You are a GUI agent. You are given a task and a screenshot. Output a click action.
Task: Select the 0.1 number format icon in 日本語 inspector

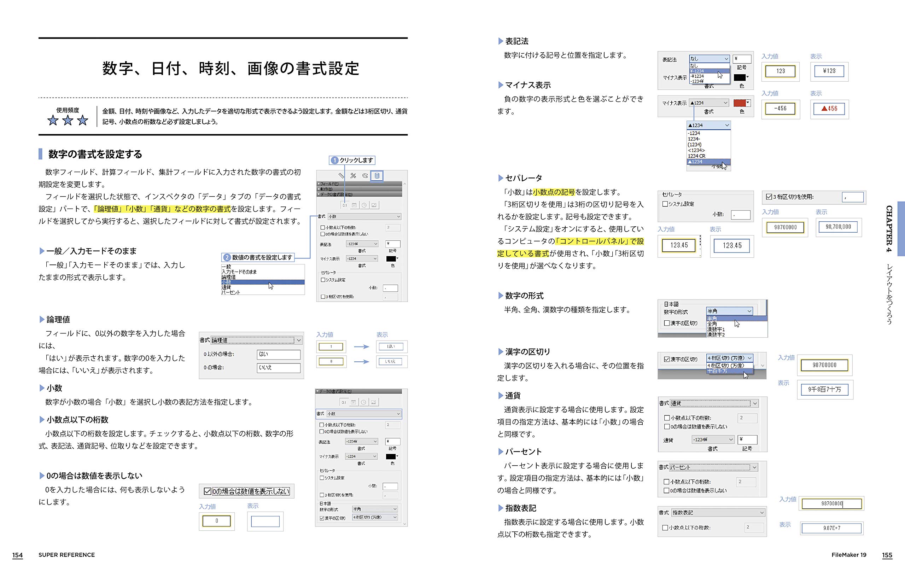[x=344, y=402]
